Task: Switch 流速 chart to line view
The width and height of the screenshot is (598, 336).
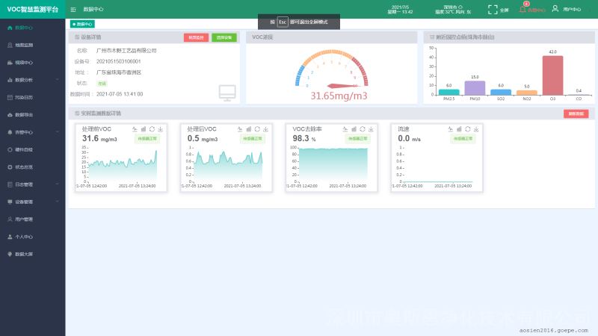Action: tap(449, 129)
